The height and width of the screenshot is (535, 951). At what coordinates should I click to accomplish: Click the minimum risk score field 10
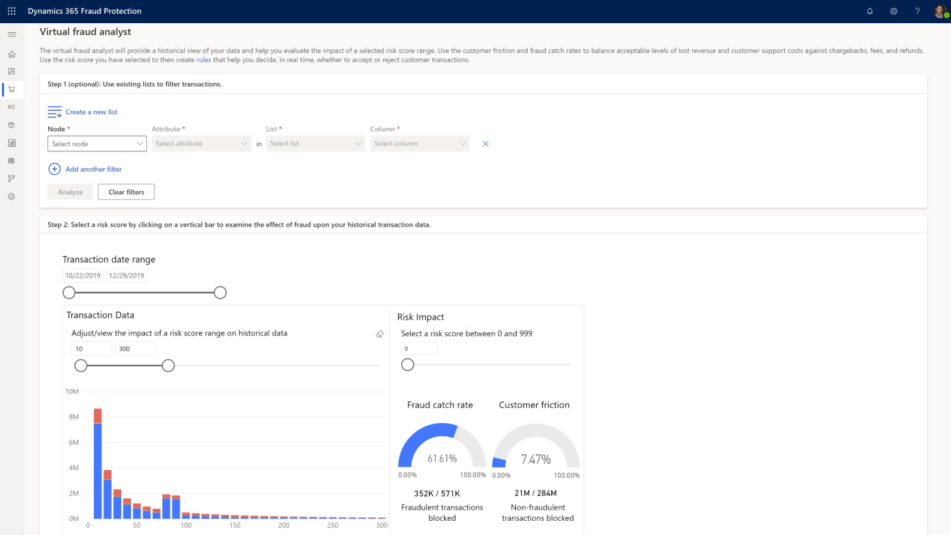pos(92,349)
